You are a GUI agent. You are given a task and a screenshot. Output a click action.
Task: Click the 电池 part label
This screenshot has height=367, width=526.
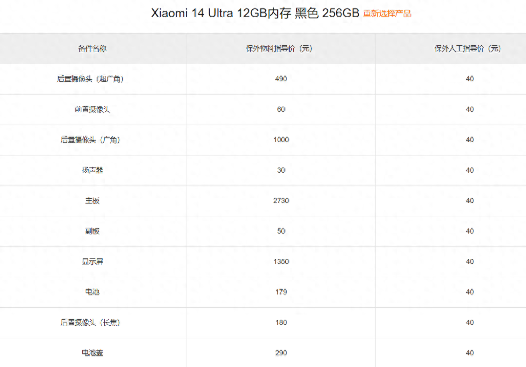tap(92, 292)
